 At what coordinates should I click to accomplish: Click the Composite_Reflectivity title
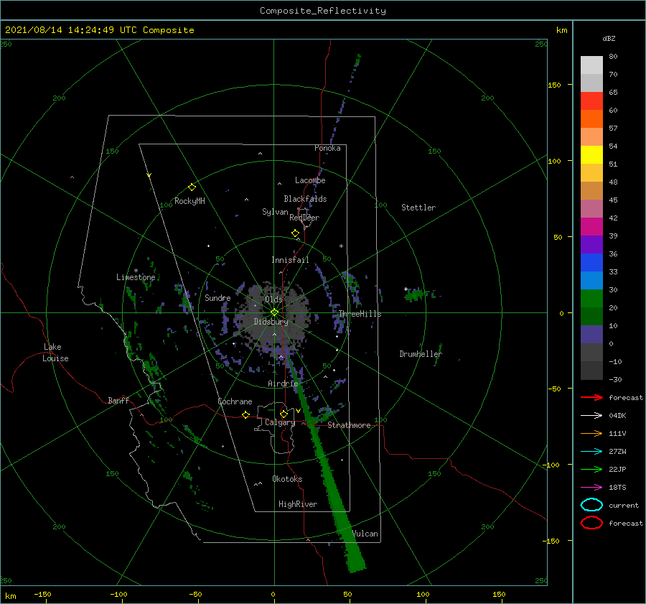pos(322,11)
